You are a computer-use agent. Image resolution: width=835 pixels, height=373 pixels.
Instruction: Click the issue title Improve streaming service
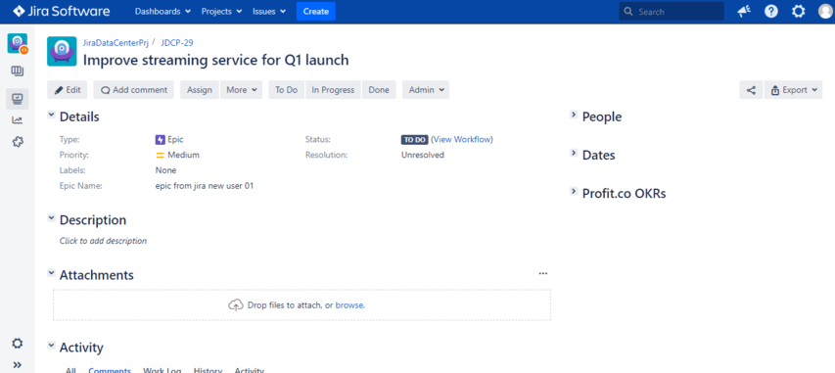pyautogui.click(x=215, y=61)
